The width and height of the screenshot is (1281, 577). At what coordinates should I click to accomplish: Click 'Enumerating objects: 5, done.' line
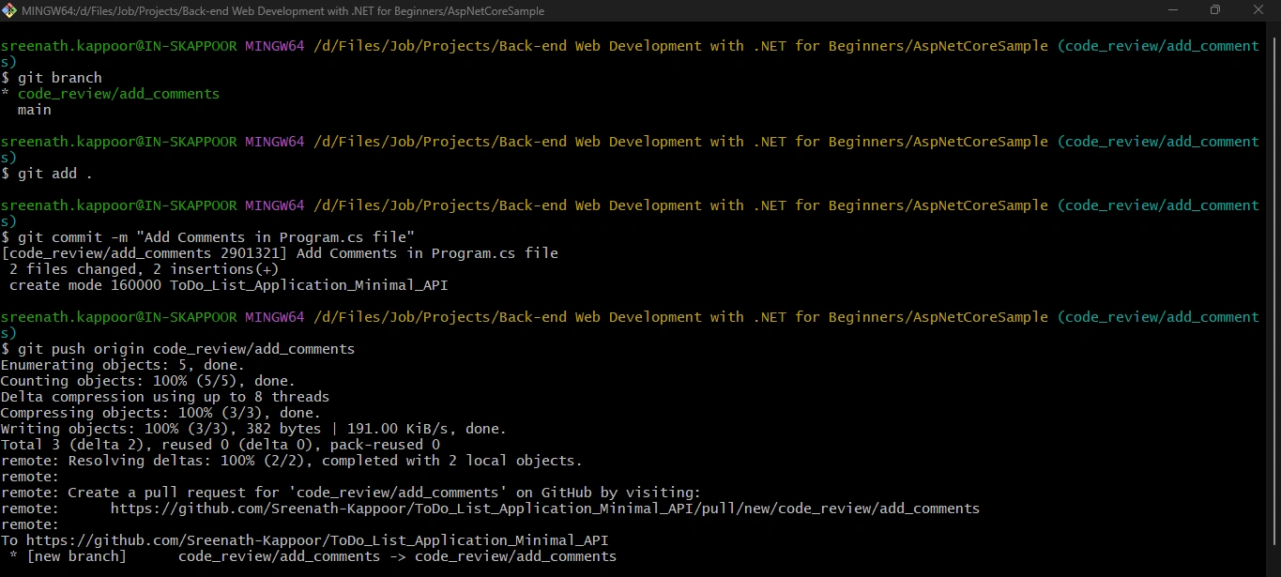(122, 365)
